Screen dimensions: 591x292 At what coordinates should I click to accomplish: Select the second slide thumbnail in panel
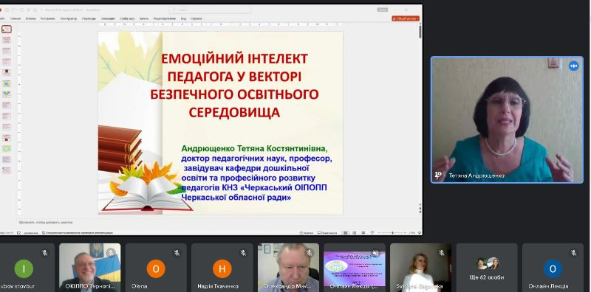(x=7, y=40)
